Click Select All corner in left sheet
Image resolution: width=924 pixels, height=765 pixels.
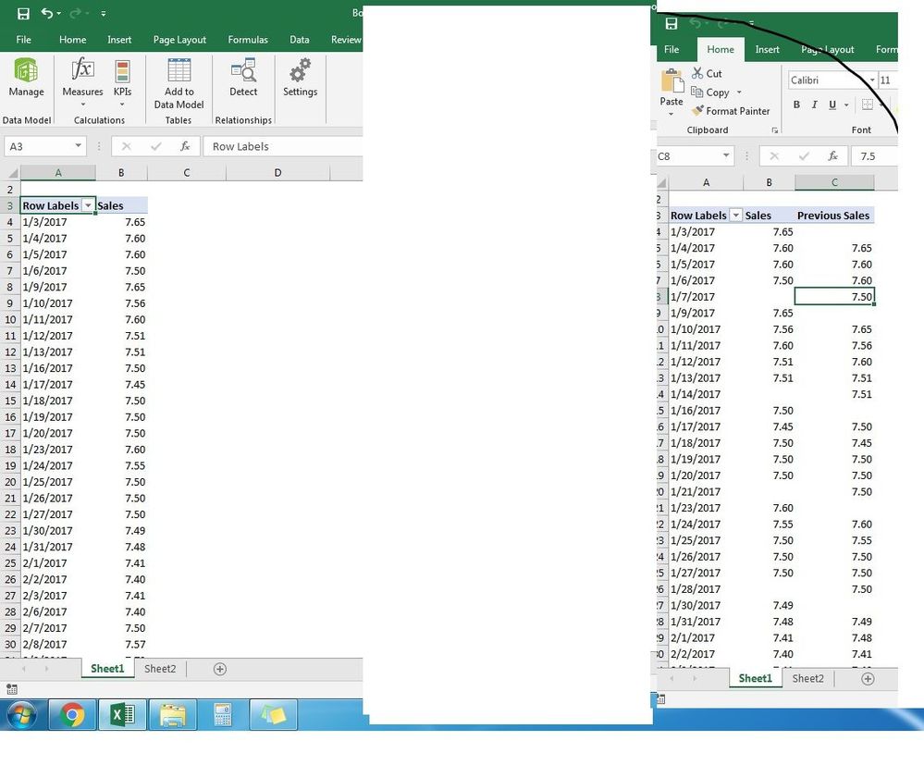[12, 173]
